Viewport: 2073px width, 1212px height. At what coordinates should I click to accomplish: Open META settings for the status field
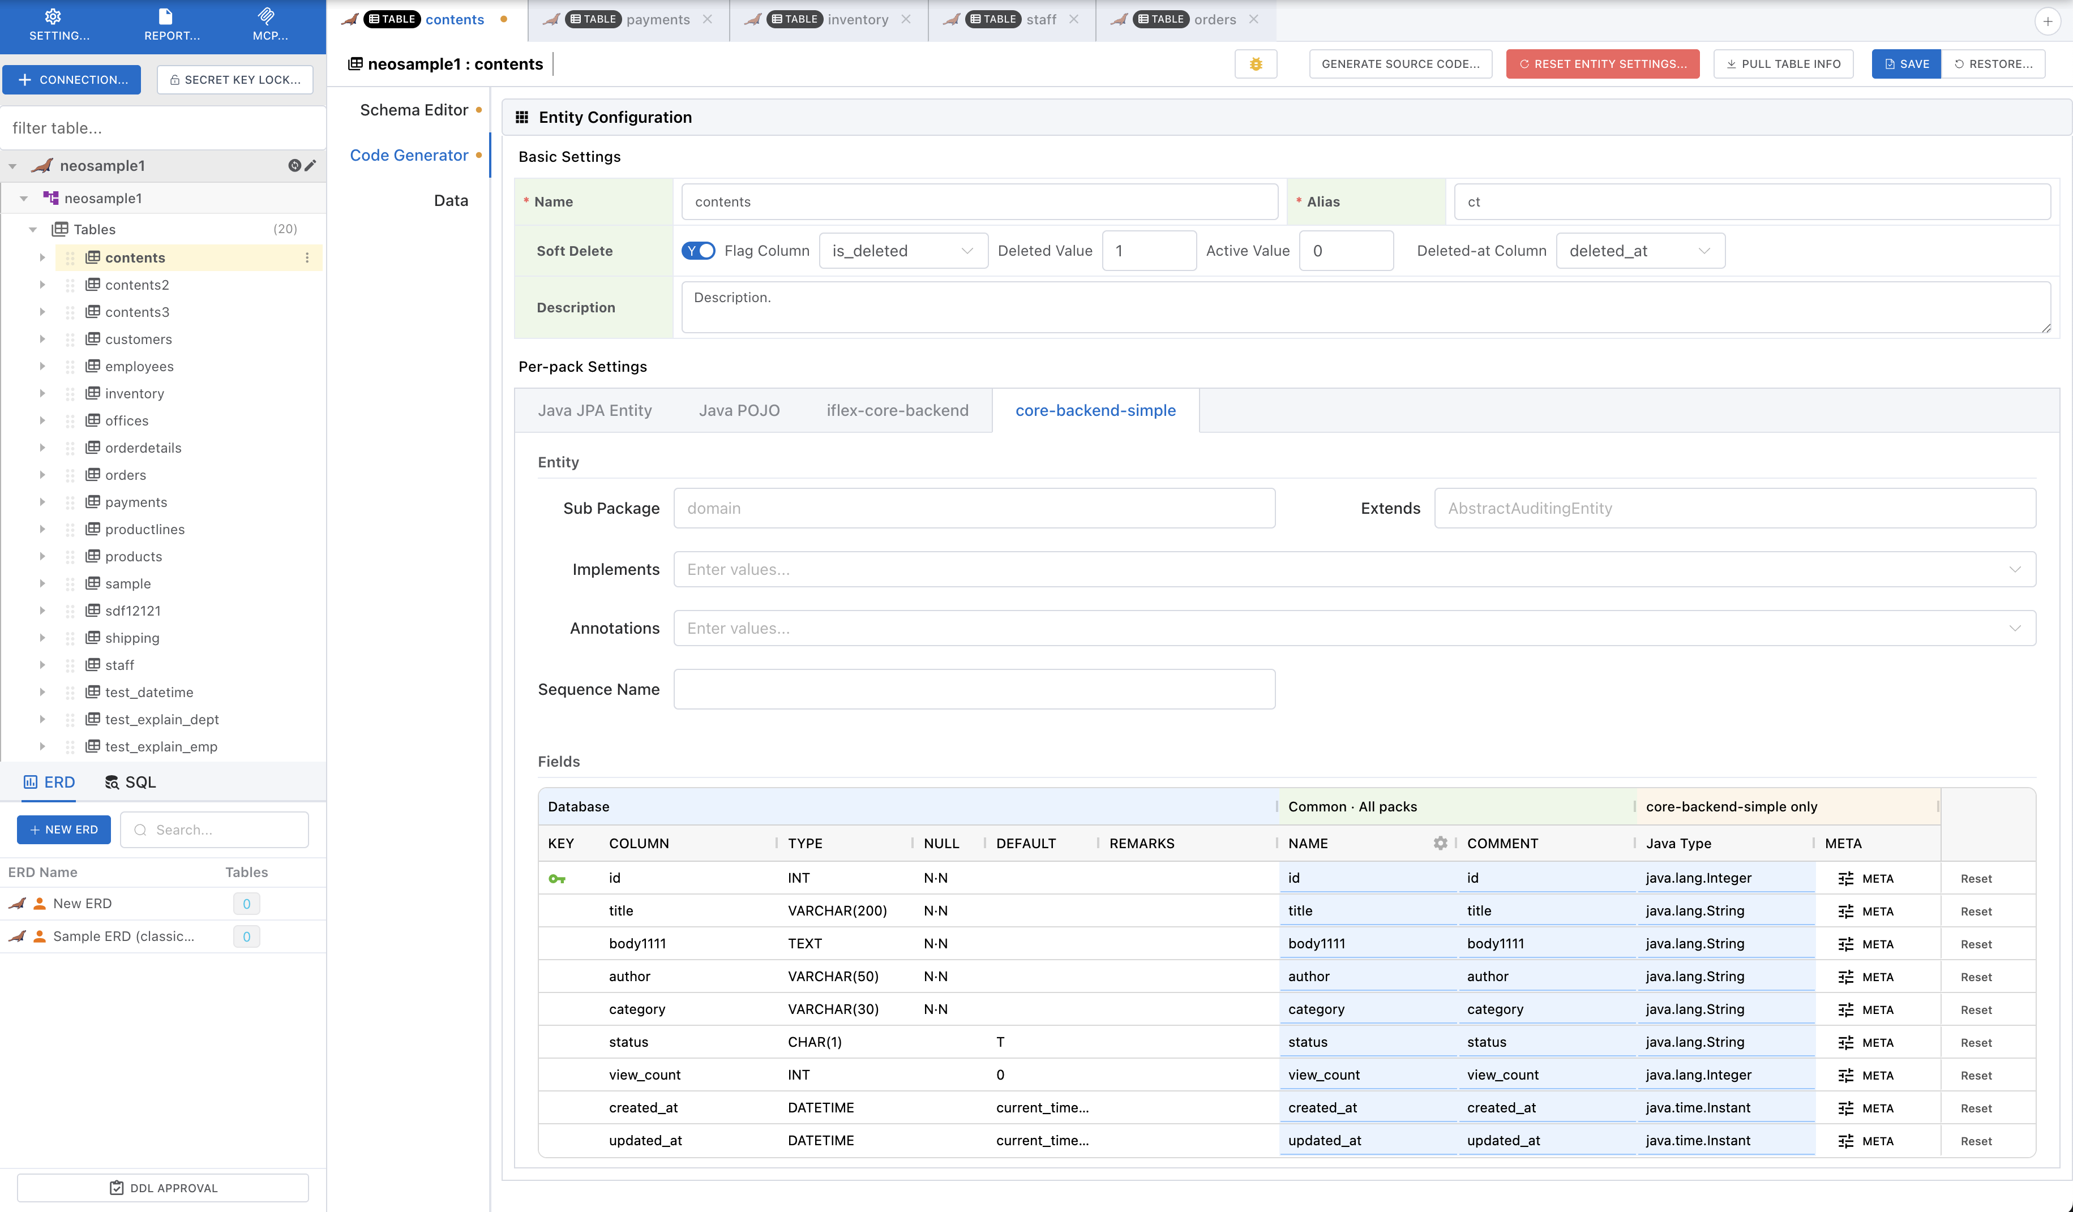coord(1866,1043)
